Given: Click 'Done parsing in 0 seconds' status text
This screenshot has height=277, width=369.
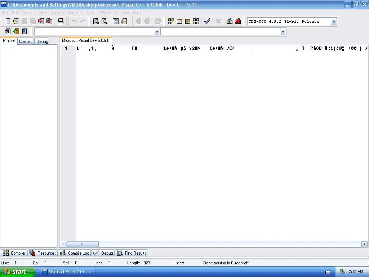Looking at the screenshot, I should [226, 263].
